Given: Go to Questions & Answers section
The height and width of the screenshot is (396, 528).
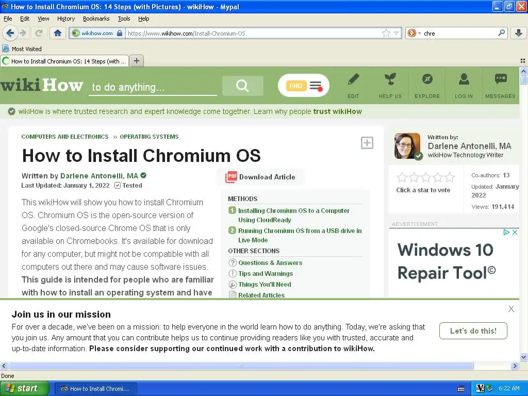Looking at the screenshot, I should click(x=270, y=262).
